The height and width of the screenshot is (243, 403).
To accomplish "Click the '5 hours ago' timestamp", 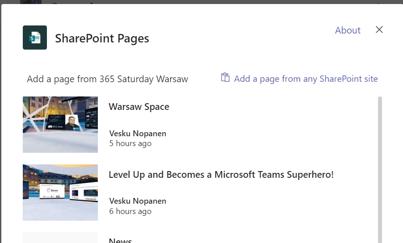I will coord(130,143).
